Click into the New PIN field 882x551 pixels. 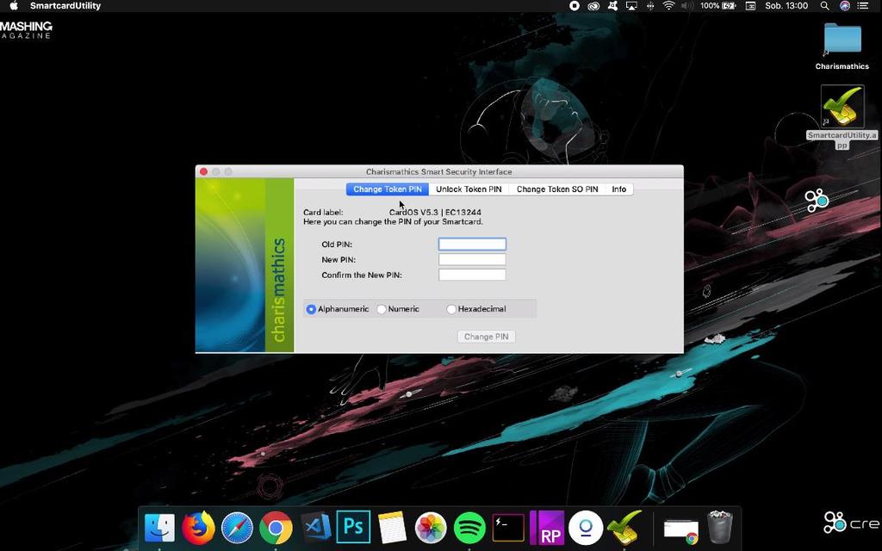pos(472,259)
